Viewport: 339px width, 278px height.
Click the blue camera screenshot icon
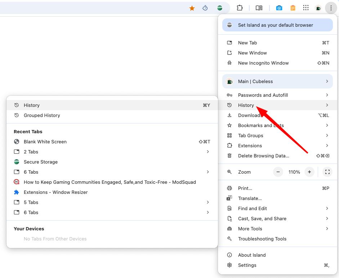[279, 8]
